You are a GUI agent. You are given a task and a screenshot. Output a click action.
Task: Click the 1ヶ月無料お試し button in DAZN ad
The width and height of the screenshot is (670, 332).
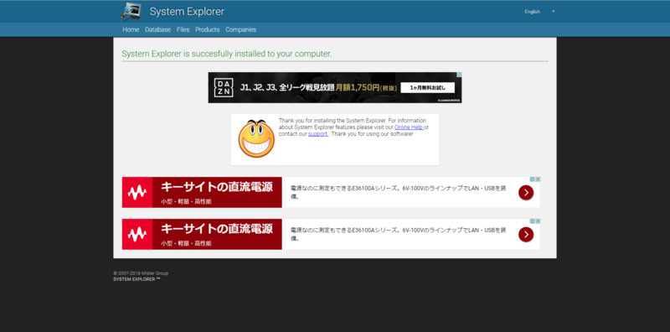pyautogui.click(x=428, y=88)
